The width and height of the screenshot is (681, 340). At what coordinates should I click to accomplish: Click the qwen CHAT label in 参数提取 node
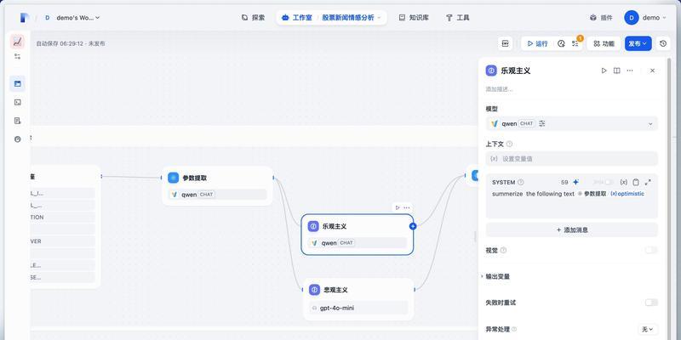(x=218, y=195)
